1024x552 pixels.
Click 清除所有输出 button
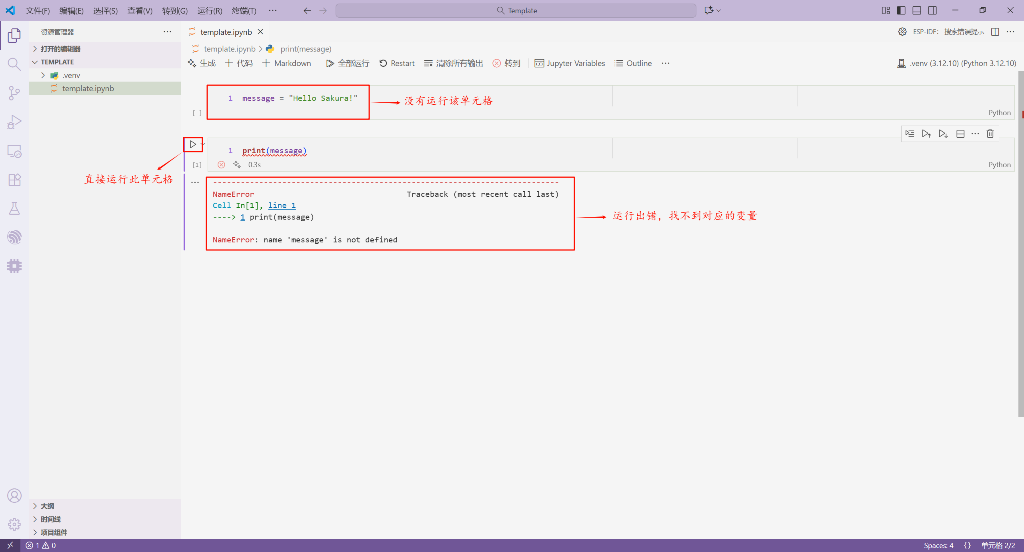coord(454,63)
